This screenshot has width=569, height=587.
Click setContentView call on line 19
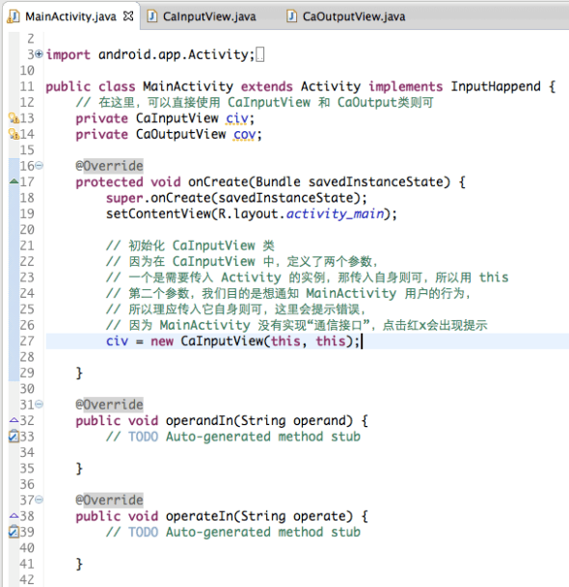pos(251,214)
